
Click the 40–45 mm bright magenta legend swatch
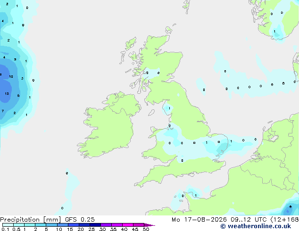coord(128,225)
